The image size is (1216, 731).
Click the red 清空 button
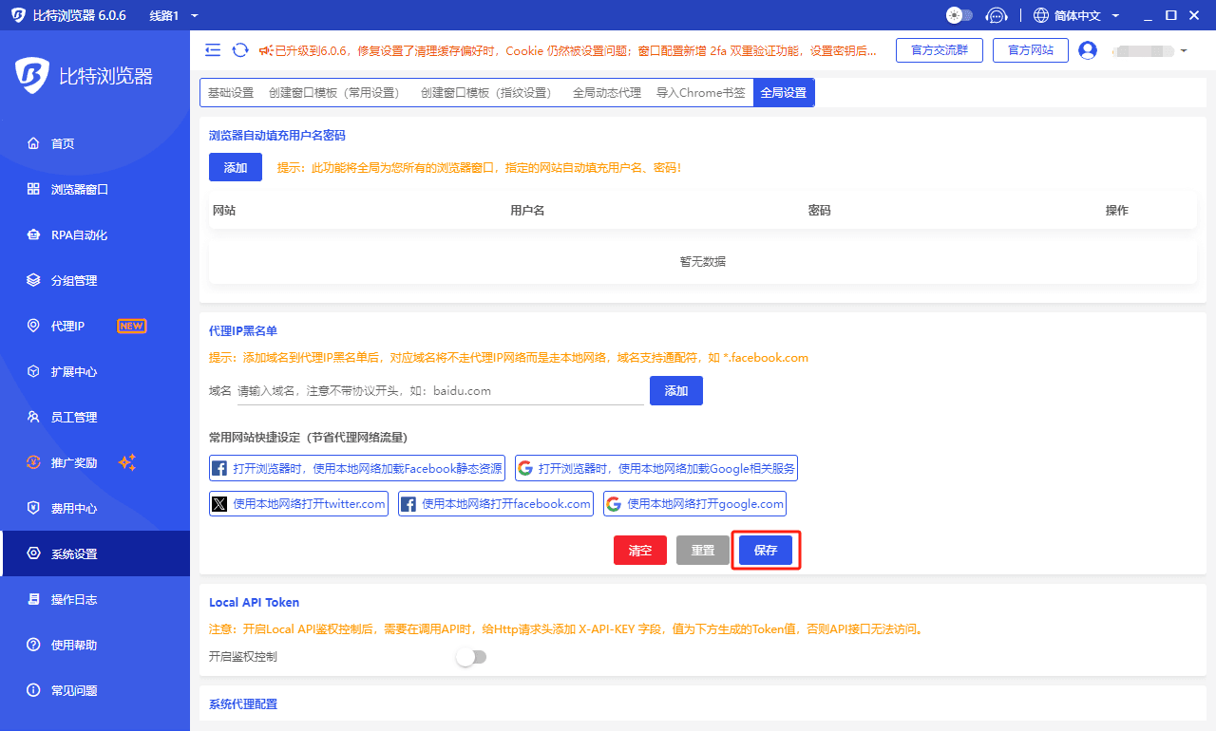(x=640, y=550)
